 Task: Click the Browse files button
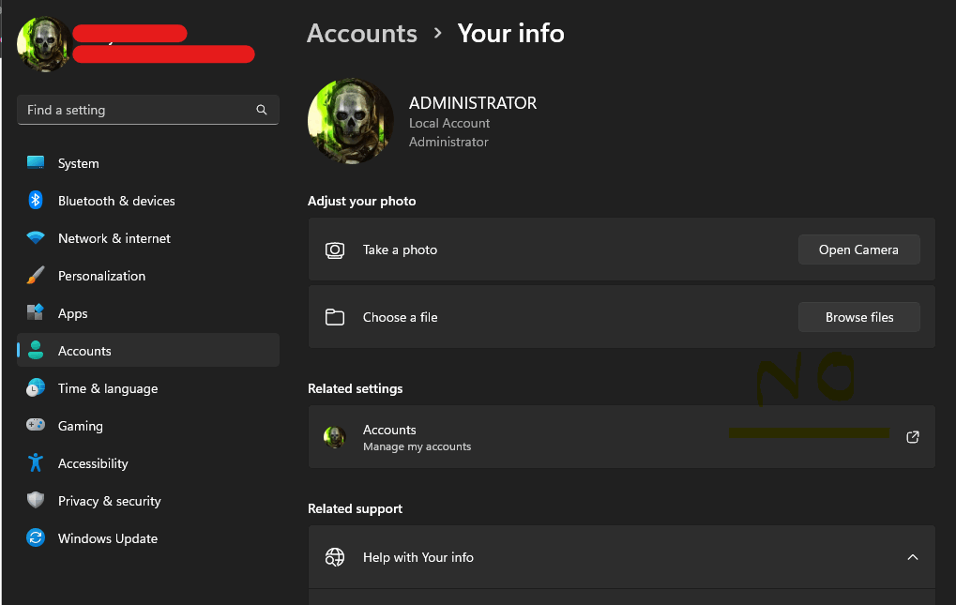tap(859, 317)
